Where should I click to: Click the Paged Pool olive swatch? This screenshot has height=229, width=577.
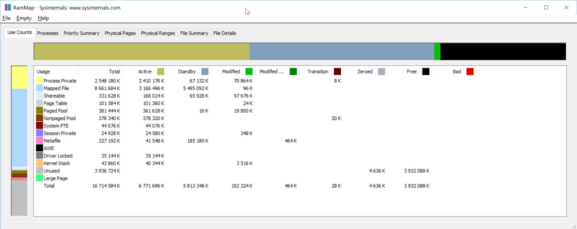[39, 111]
